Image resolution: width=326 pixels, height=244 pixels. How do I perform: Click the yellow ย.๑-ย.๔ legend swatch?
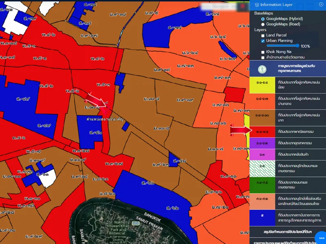point(262,85)
